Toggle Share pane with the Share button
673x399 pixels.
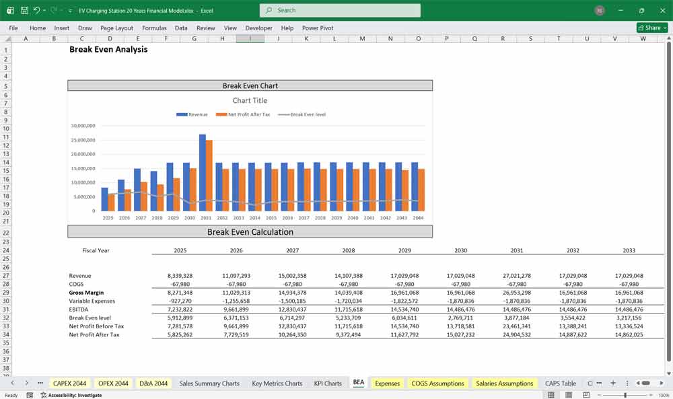(x=648, y=28)
